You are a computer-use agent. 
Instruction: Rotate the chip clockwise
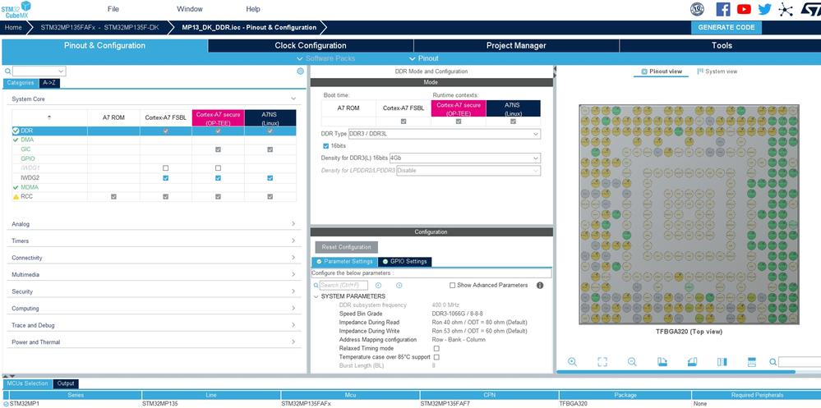click(662, 361)
